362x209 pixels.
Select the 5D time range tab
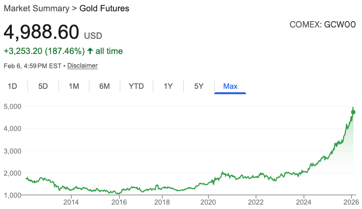pyautogui.click(x=43, y=86)
